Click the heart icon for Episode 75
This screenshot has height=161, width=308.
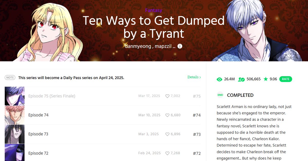167,96
